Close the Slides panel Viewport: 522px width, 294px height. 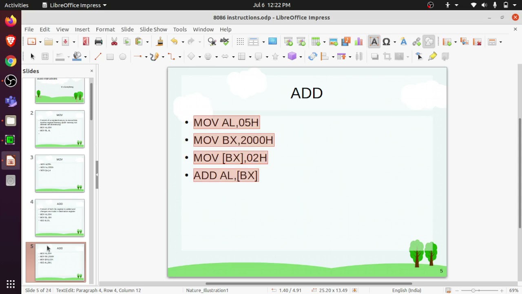click(92, 71)
